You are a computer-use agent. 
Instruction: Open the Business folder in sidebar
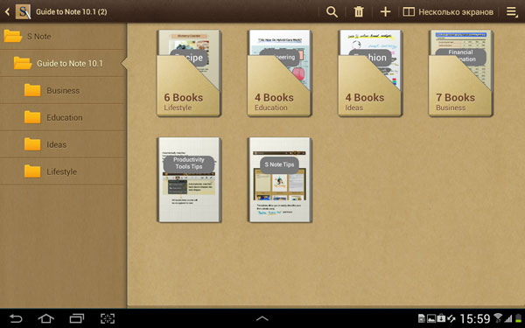[x=63, y=90]
